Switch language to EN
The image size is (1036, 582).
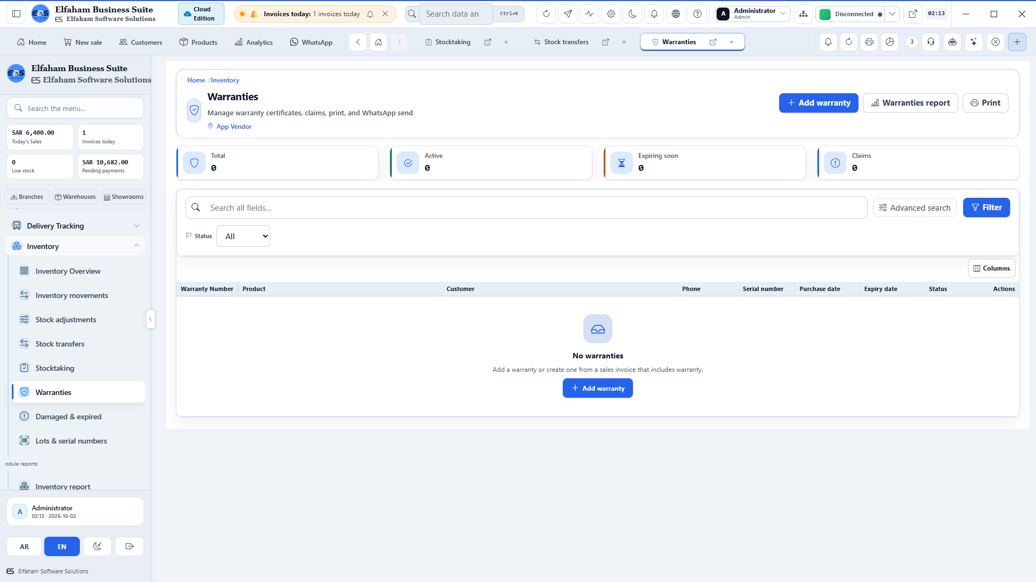coord(62,546)
